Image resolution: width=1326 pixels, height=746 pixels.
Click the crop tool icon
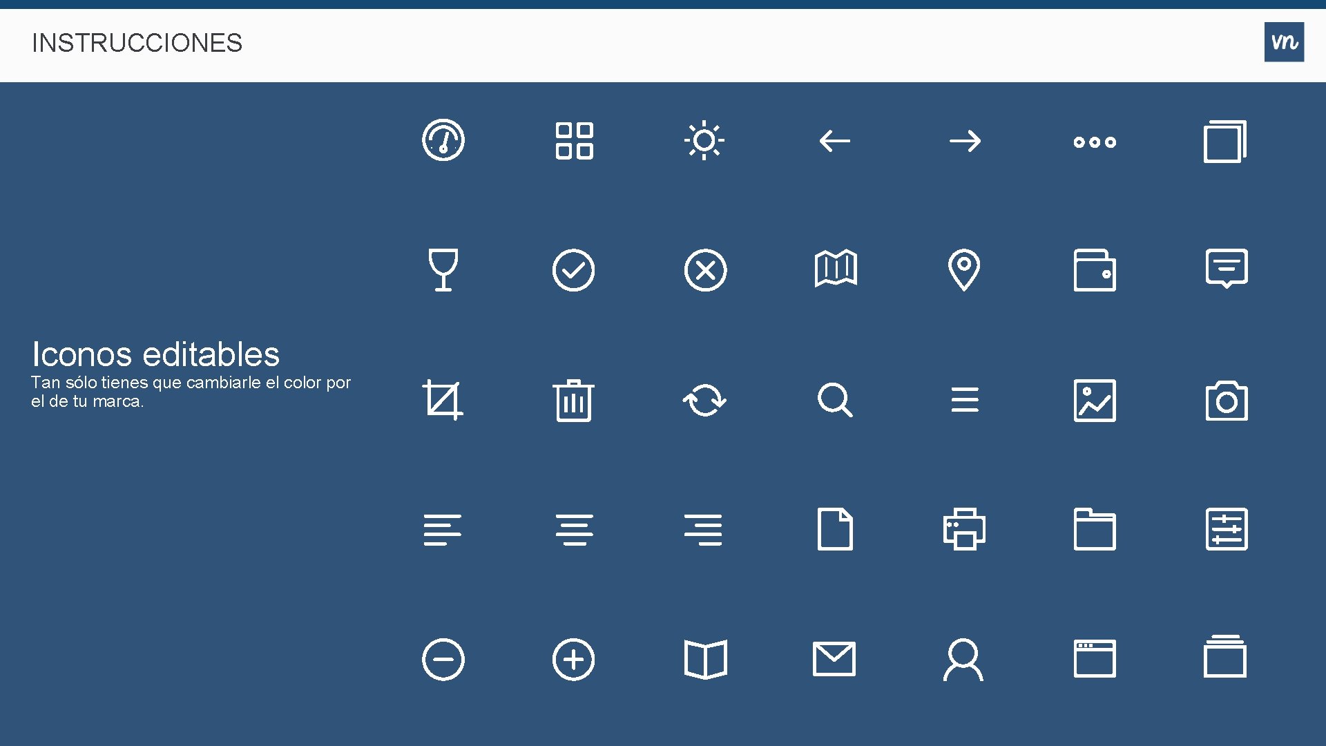coord(442,400)
